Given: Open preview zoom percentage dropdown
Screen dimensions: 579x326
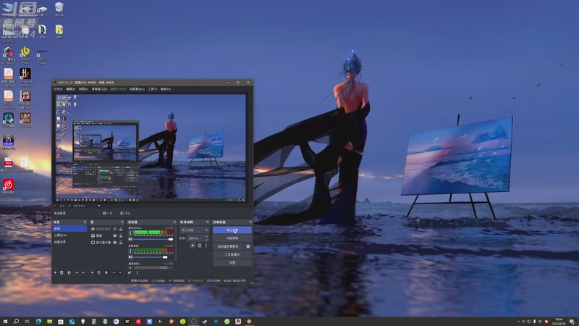Looking at the screenshot, I should tap(64, 206).
